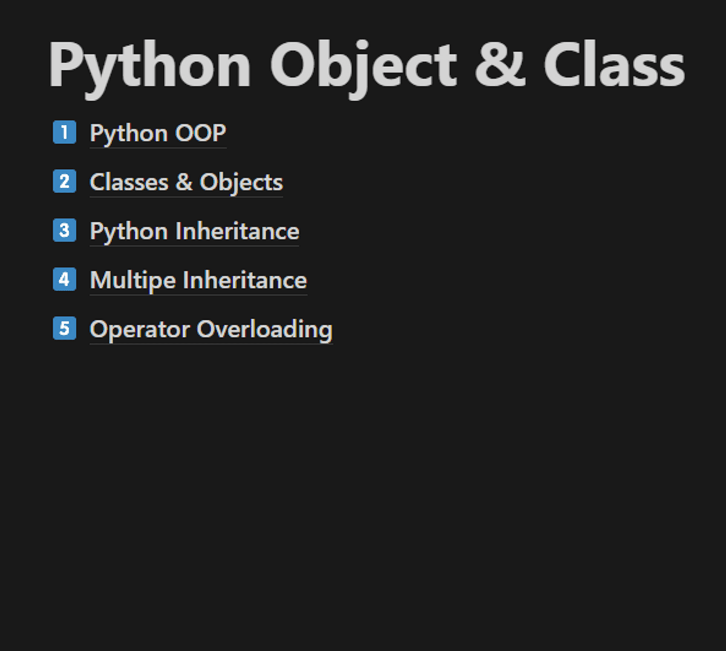This screenshot has height=651, width=726.
Task: Follow the Operator Overloading link
Action: pos(211,329)
